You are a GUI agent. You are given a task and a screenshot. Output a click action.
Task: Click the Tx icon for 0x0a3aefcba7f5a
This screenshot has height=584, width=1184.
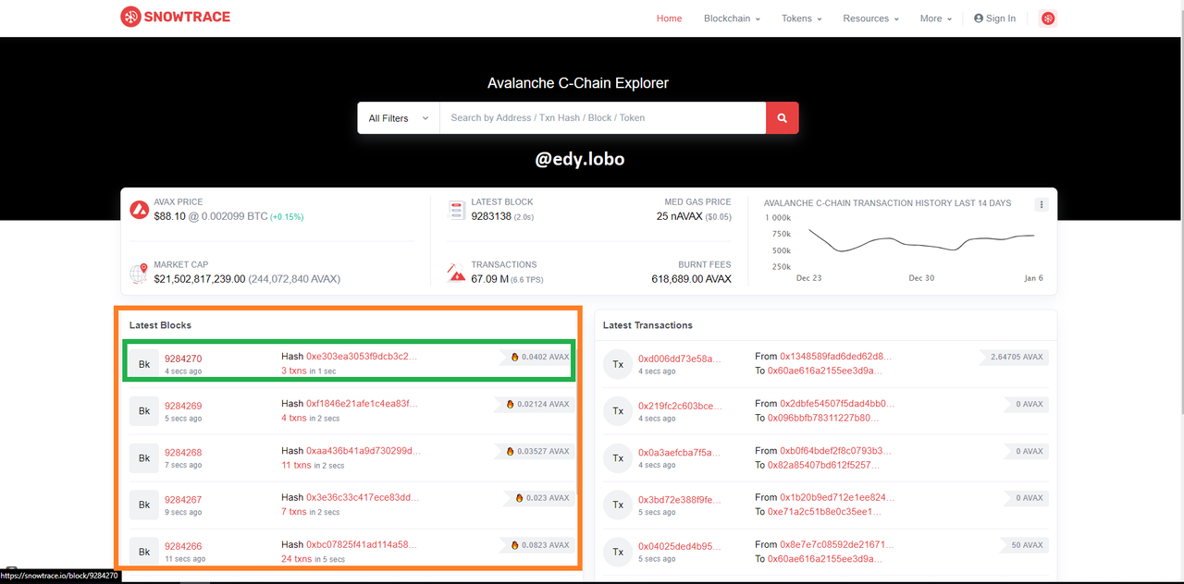tap(618, 458)
